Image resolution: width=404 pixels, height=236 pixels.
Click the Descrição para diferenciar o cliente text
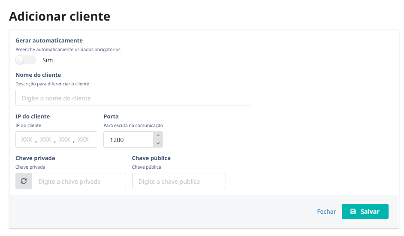pos(52,84)
